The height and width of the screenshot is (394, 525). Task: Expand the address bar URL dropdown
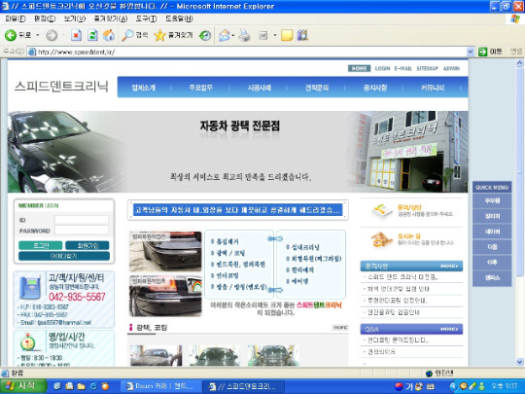click(x=471, y=52)
